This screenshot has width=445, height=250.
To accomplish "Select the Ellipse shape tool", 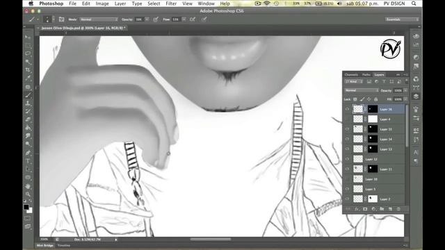I will pos(28,178).
